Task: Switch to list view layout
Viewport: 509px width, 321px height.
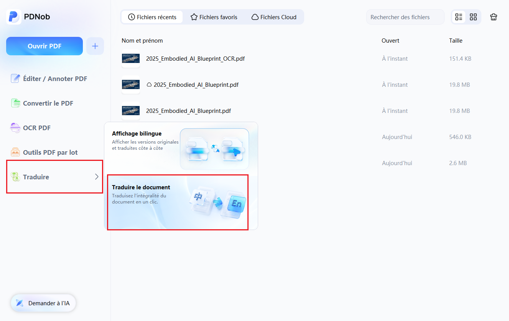Action: pos(459,17)
